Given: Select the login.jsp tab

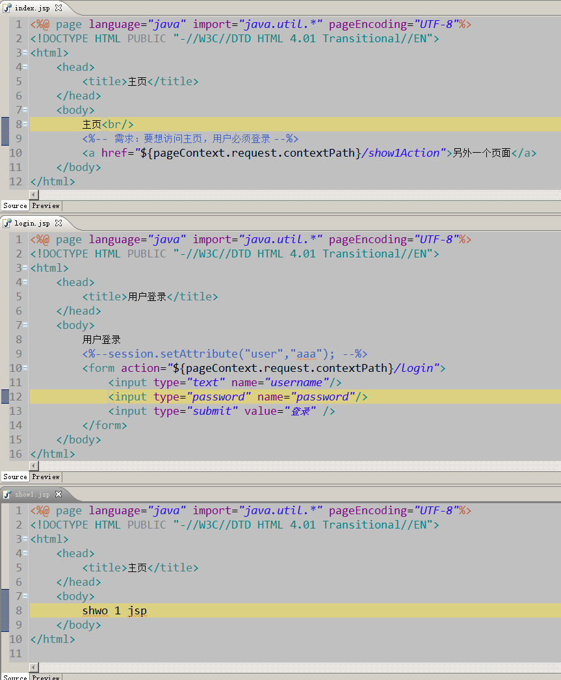Looking at the screenshot, I should point(32,223).
